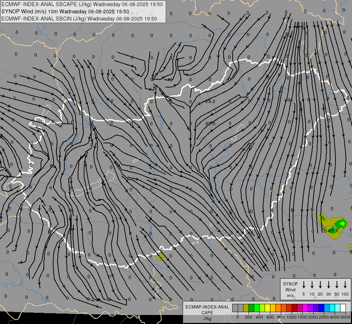Click the wind legend arrow above 20
Screen dimensions: 352x324
[320, 285]
